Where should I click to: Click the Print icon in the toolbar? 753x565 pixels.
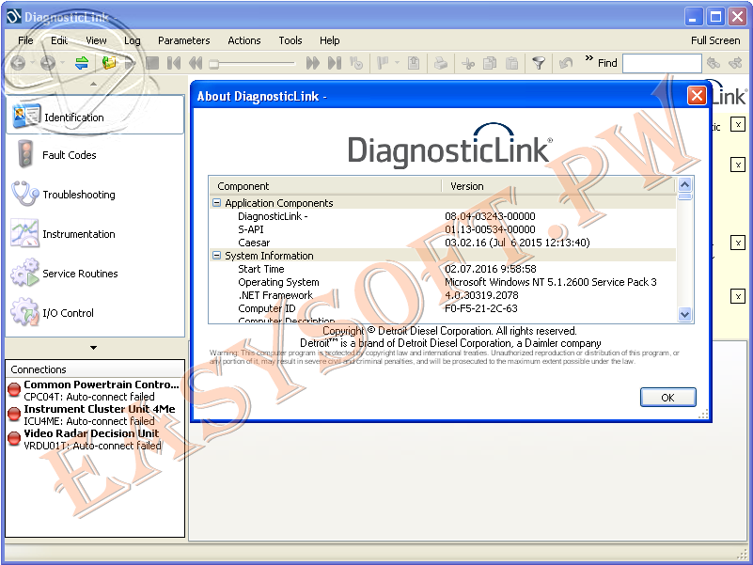click(441, 63)
